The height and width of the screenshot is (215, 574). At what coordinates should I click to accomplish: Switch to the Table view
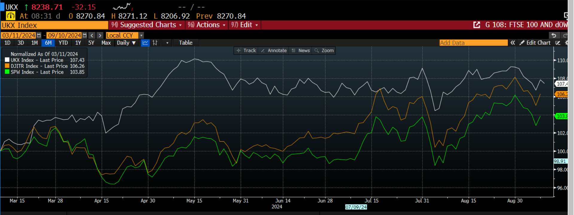click(186, 43)
